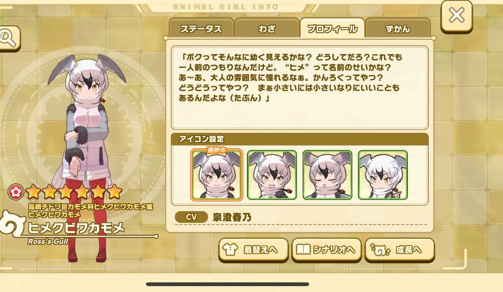Open the ステータス tab
Image resolution: width=503 pixels, height=292 pixels.
tap(201, 29)
